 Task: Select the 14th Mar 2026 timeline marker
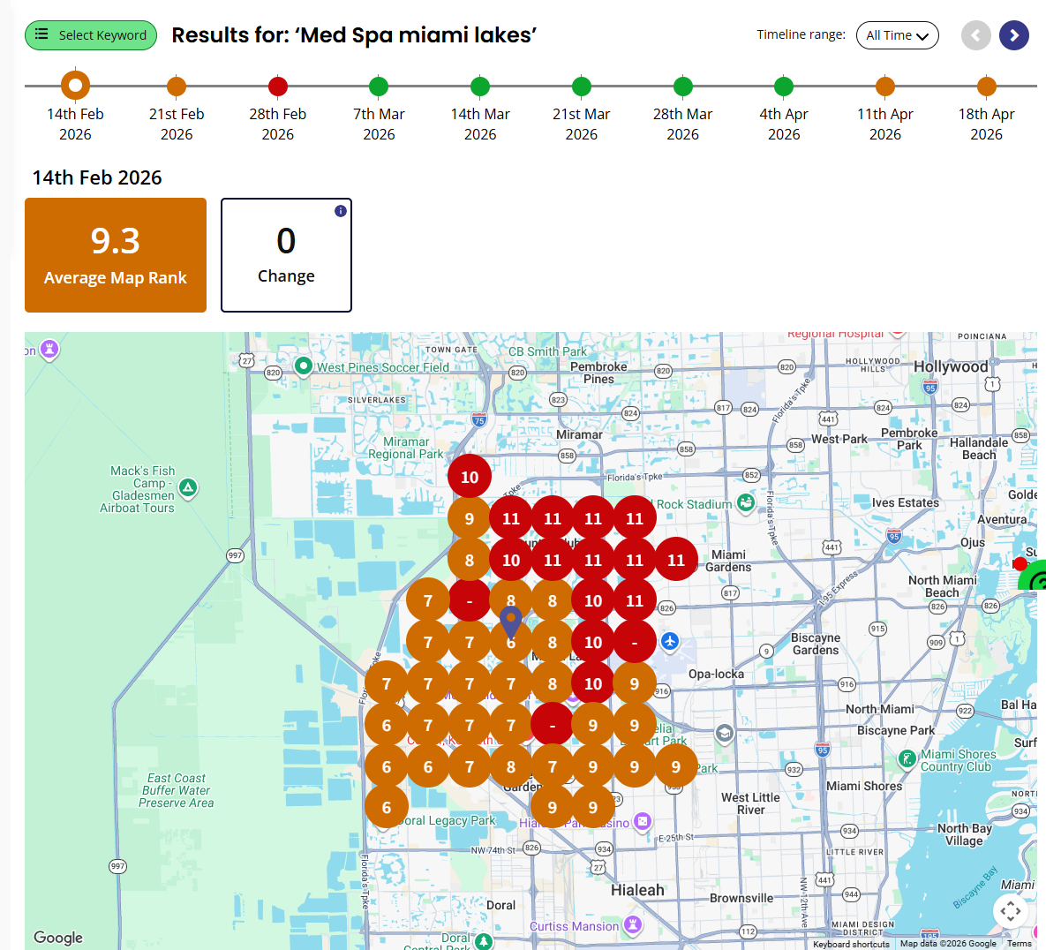pos(480,86)
